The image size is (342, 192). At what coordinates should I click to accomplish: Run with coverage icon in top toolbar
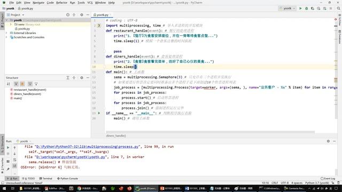(313, 9)
